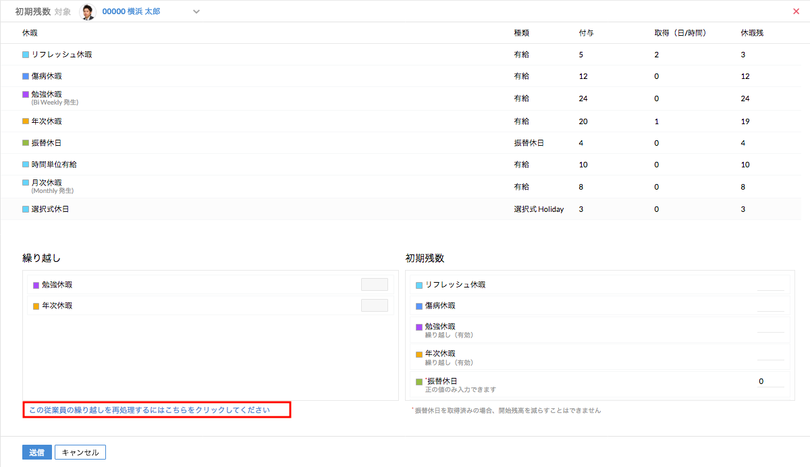Click the footnote about 振替休日取得済み
This screenshot has height=467, width=810.
click(x=506, y=410)
